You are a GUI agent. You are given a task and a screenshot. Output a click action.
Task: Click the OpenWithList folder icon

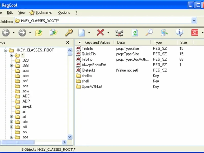(79, 86)
